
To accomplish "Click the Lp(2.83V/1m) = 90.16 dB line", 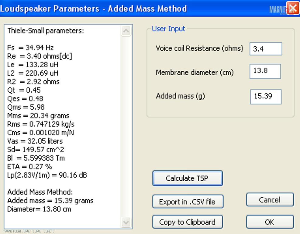I will (x=47, y=175).
